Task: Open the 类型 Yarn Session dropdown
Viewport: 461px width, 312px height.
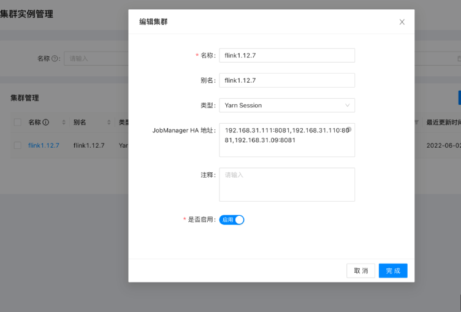Action: pyautogui.click(x=287, y=105)
